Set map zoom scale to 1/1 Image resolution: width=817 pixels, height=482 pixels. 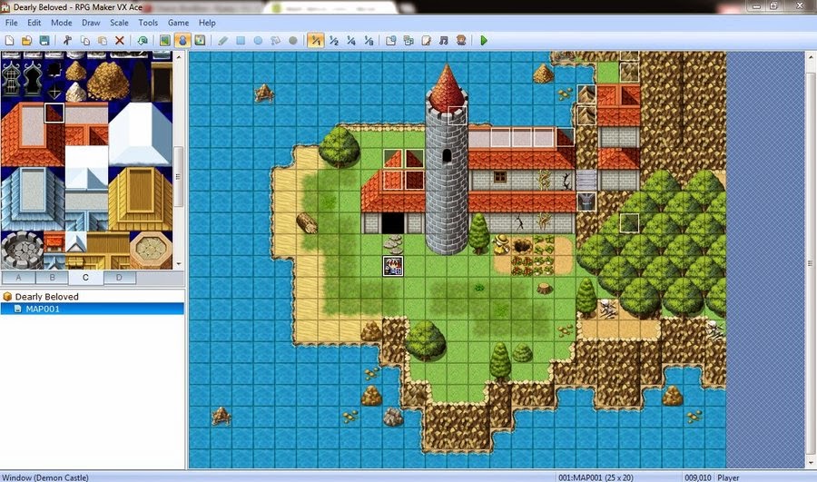pyautogui.click(x=316, y=40)
